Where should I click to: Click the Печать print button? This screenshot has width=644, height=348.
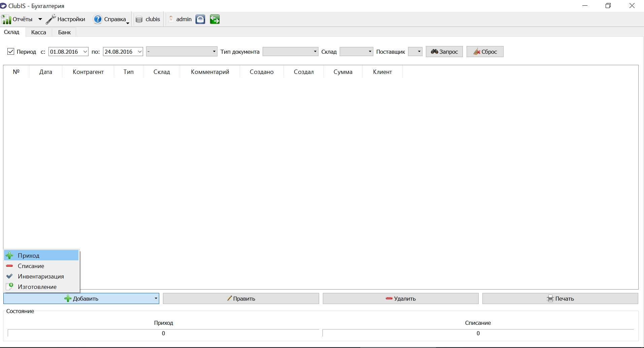tap(560, 299)
